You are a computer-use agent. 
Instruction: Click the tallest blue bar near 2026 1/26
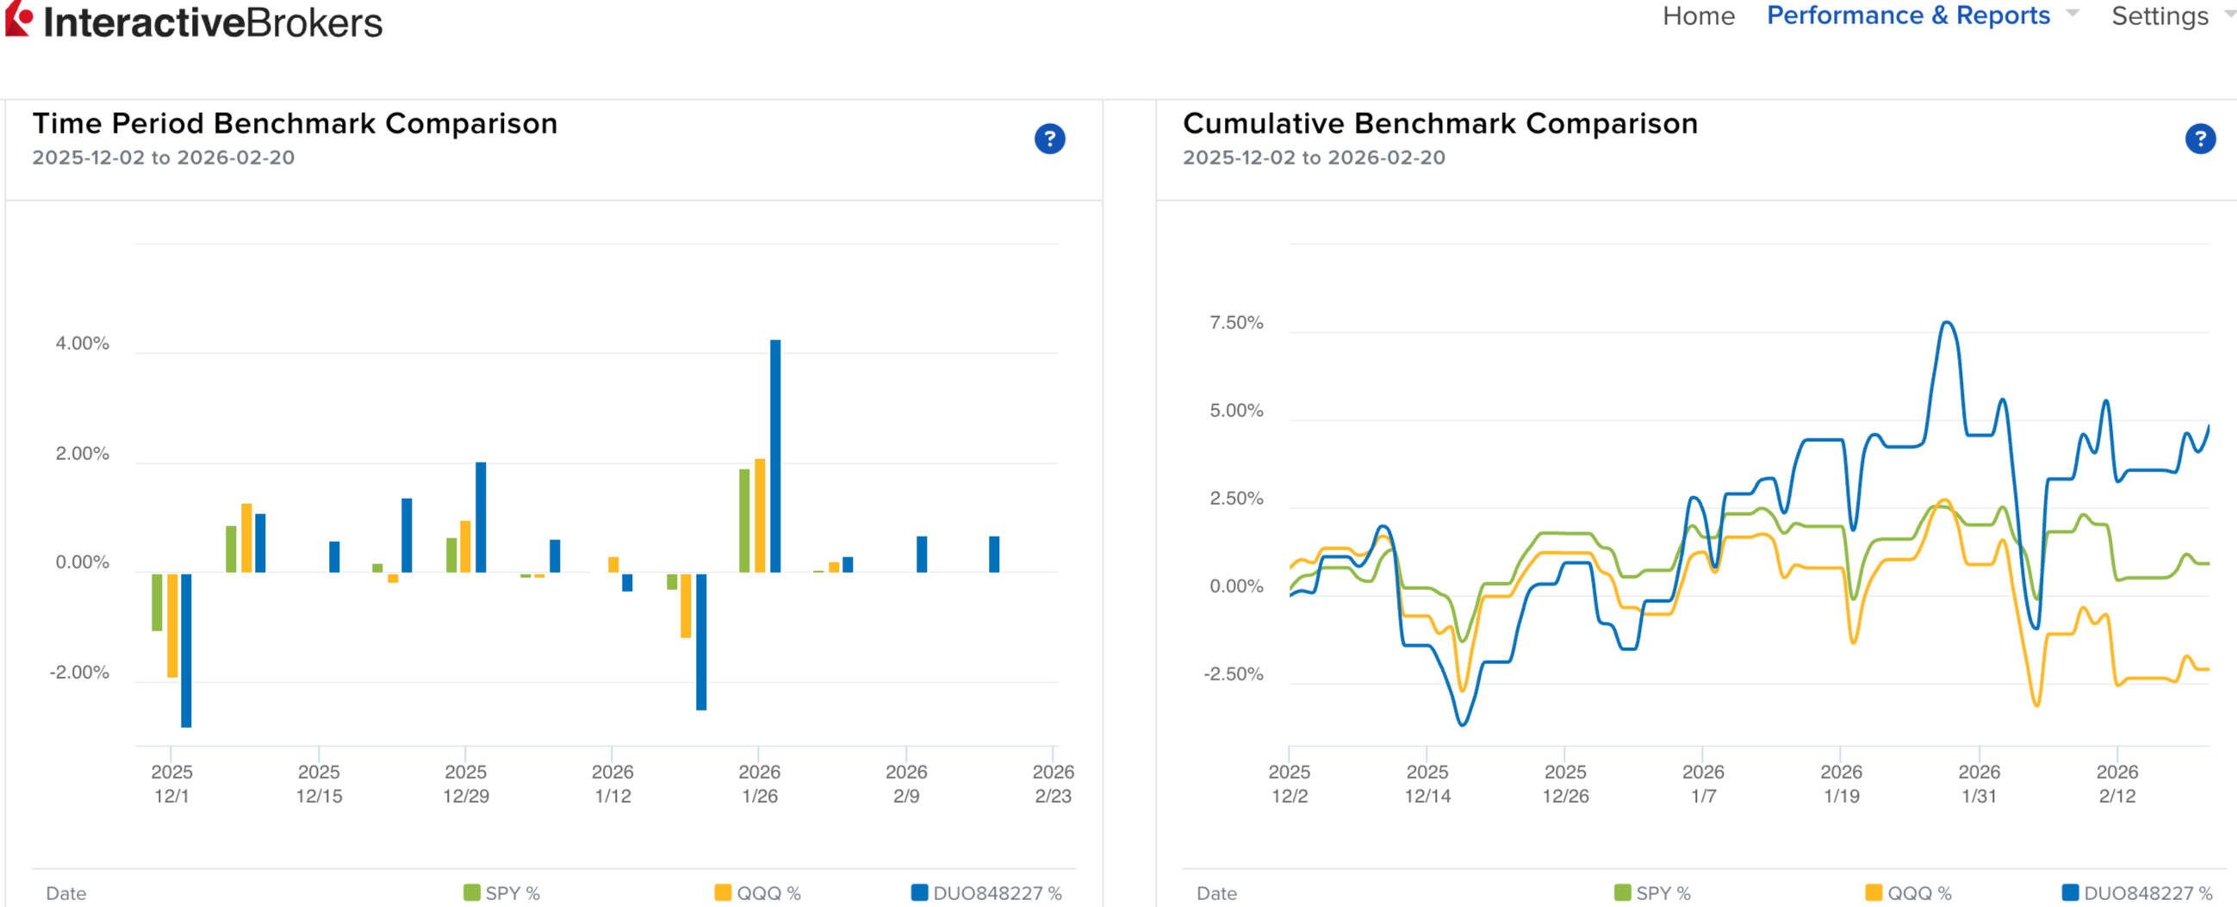[x=774, y=456]
